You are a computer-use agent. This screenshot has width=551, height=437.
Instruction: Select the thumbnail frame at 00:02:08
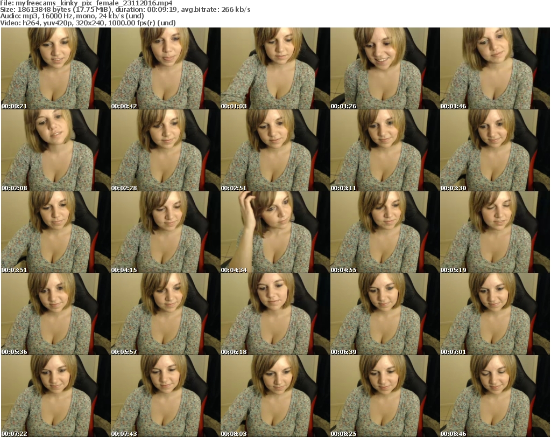[x=56, y=150]
